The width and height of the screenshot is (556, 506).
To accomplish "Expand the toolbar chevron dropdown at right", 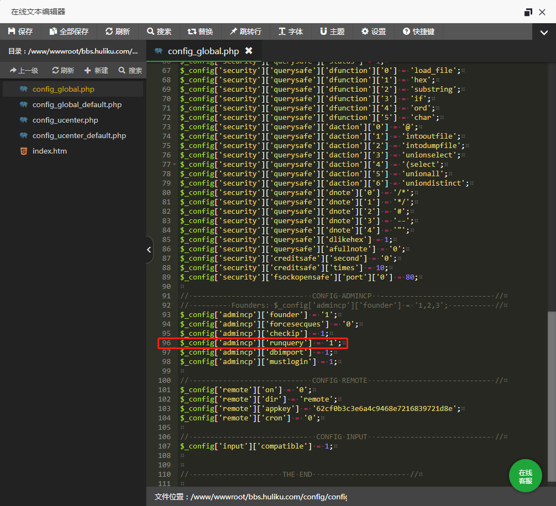I will click(544, 33).
